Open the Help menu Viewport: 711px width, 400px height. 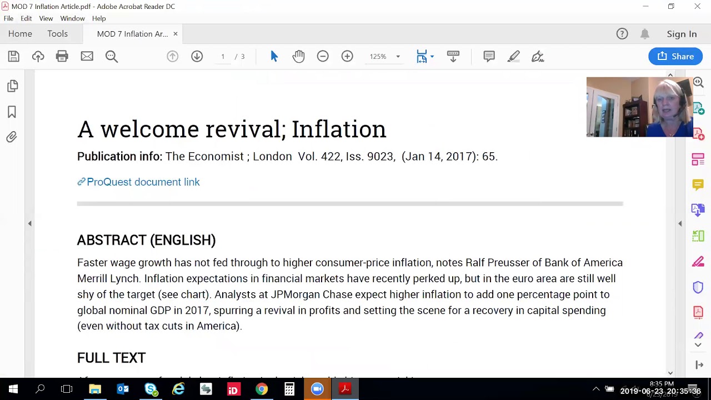(x=99, y=18)
